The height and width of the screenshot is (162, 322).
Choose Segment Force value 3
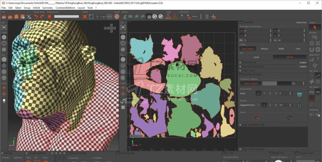point(270,105)
